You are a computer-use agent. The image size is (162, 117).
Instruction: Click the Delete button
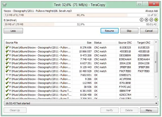[x=129, y=110]
